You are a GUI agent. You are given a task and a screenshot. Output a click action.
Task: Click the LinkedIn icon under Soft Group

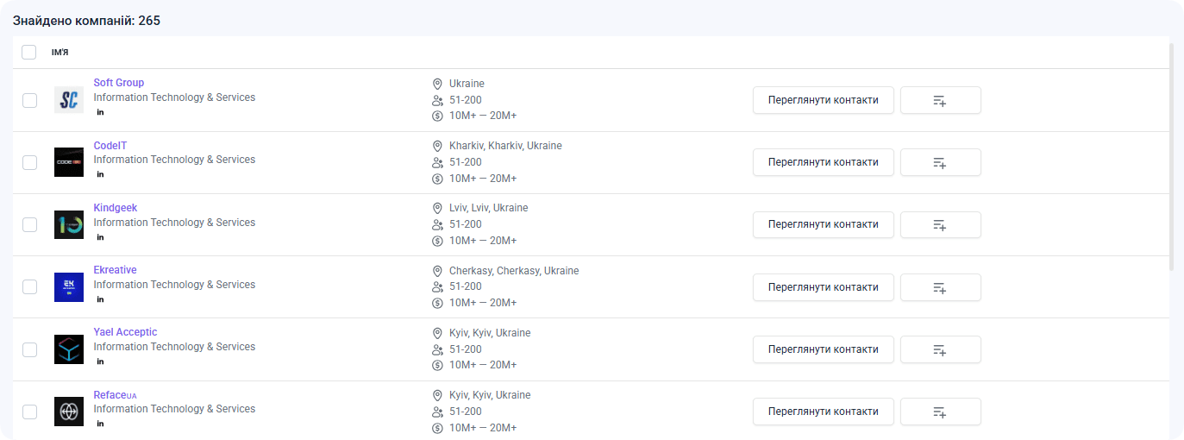click(x=100, y=112)
